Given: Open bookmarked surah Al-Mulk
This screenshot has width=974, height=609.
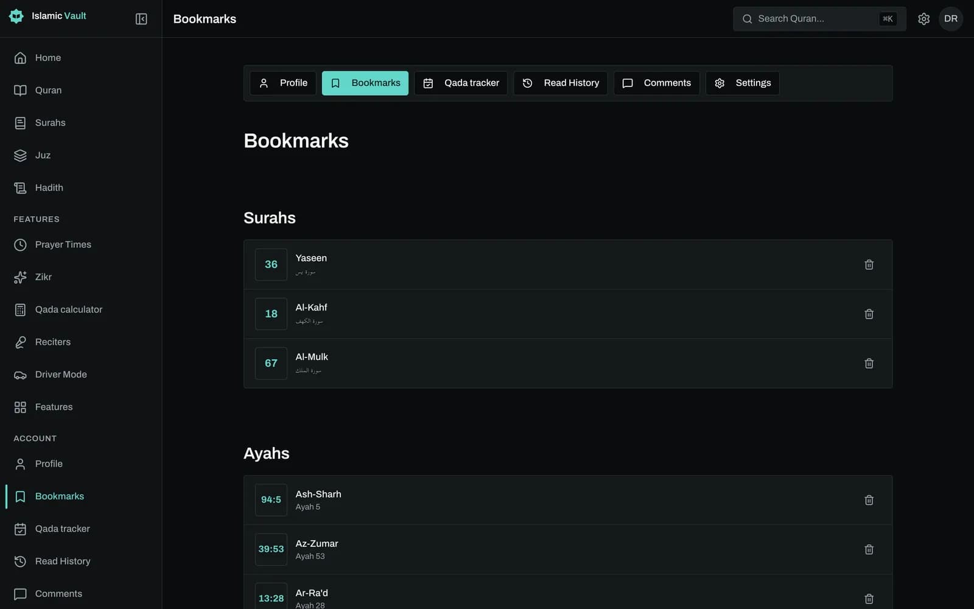Looking at the screenshot, I should 568,363.
